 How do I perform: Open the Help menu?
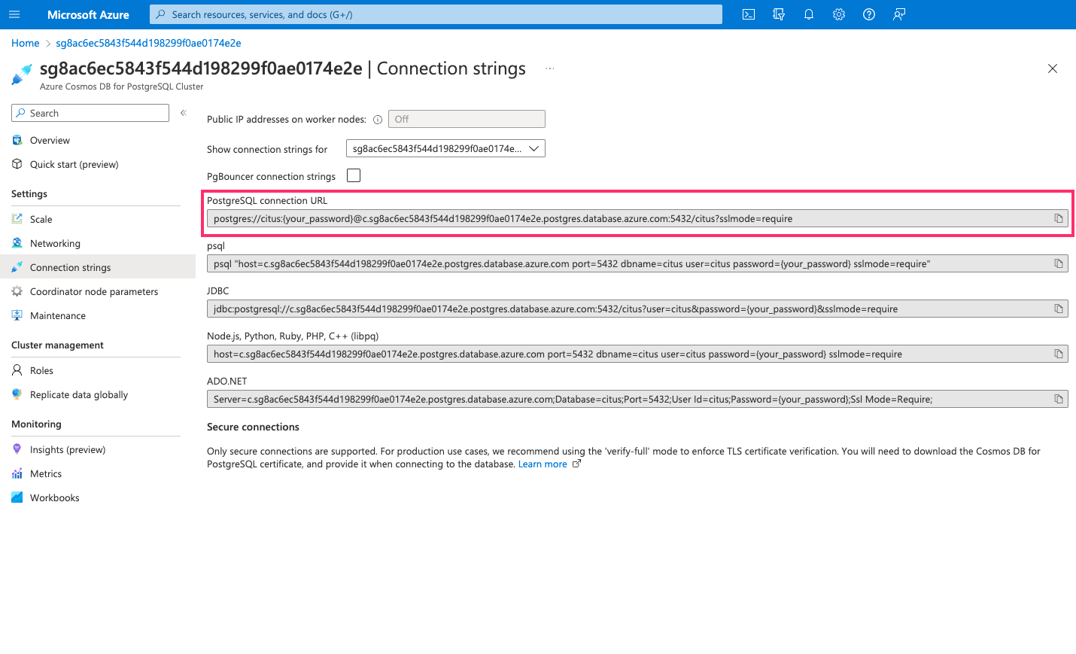click(x=869, y=14)
